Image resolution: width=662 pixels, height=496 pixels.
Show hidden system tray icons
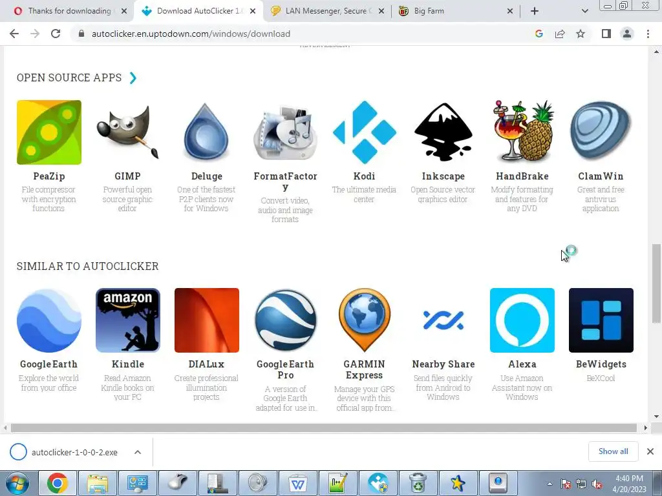(x=550, y=484)
